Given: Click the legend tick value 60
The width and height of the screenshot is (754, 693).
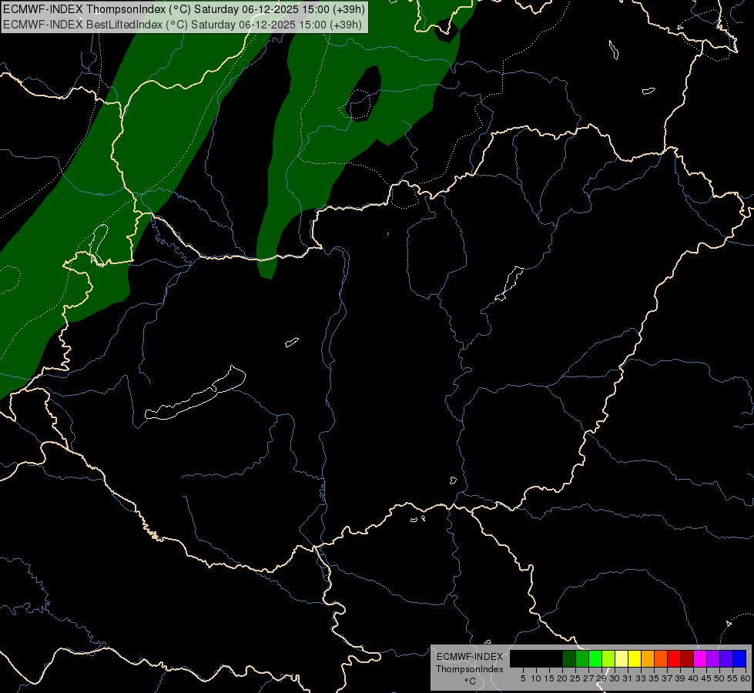Looking at the screenshot, I should point(746,678).
